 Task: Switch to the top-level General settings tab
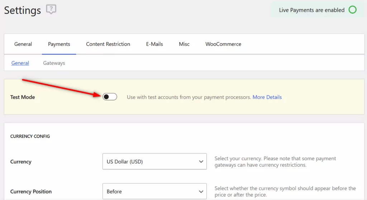click(23, 44)
